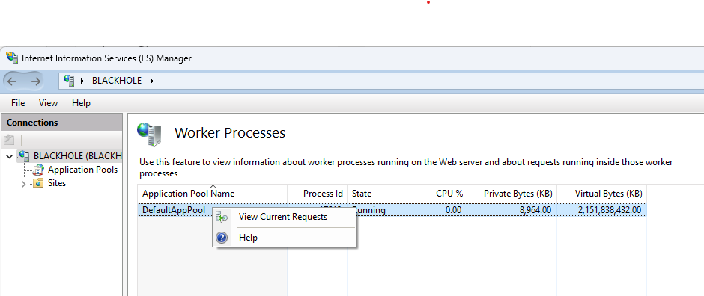Click arrow before BLACKHOLE in address bar
Screen dimensions: 704x296
point(82,81)
